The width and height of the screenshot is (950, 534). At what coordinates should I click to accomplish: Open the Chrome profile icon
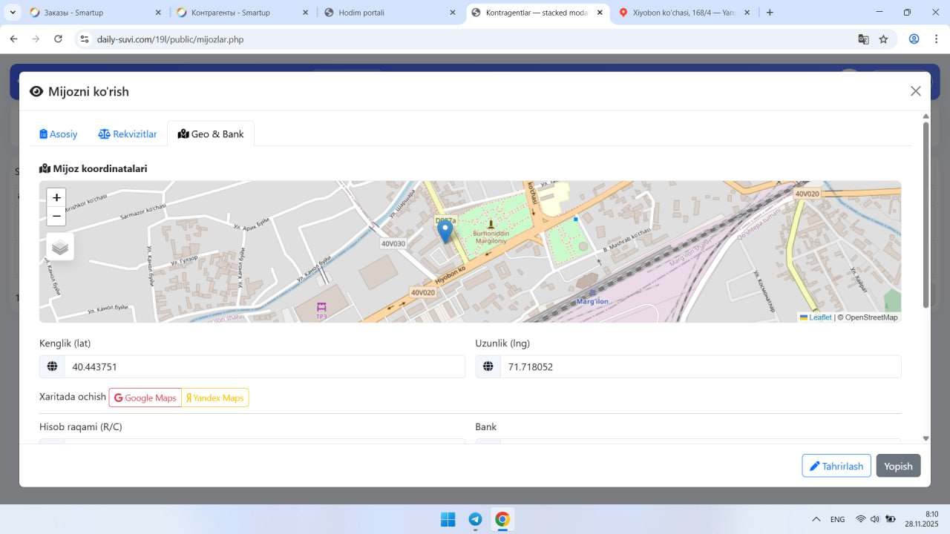tap(914, 39)
